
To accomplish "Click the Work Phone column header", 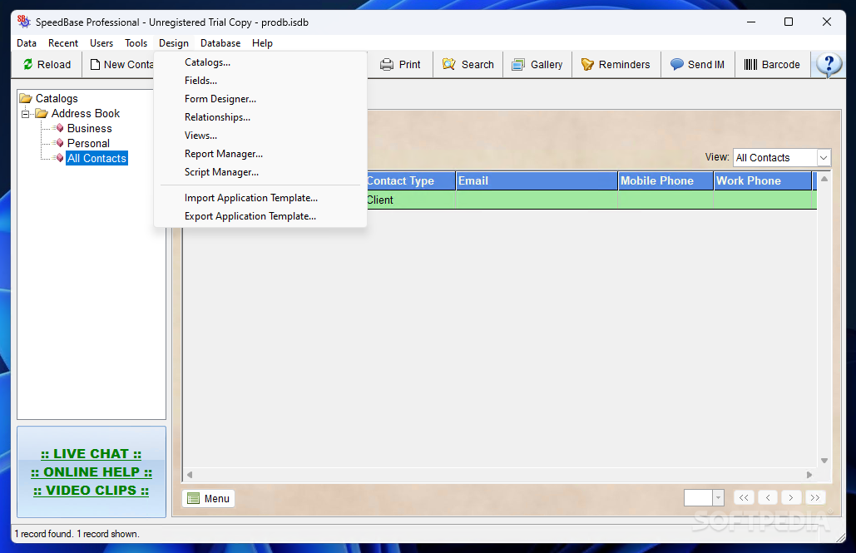I will [763, 180].
